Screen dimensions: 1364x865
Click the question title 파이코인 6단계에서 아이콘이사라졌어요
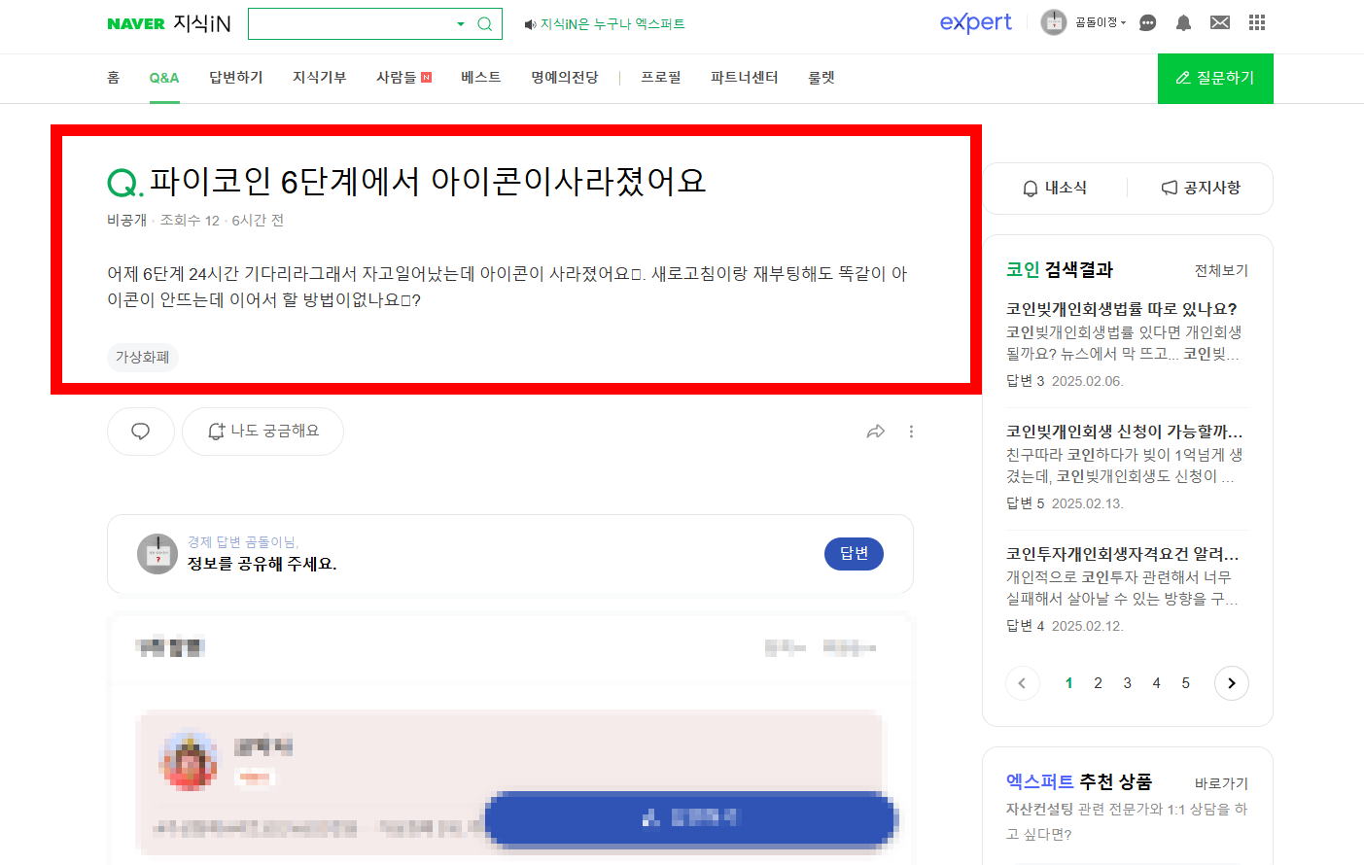(x=428, y=182)
